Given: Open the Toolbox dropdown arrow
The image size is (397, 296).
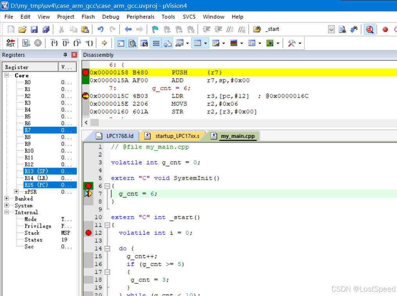Looking at the screenshot, I should click(x=300, y=43).
